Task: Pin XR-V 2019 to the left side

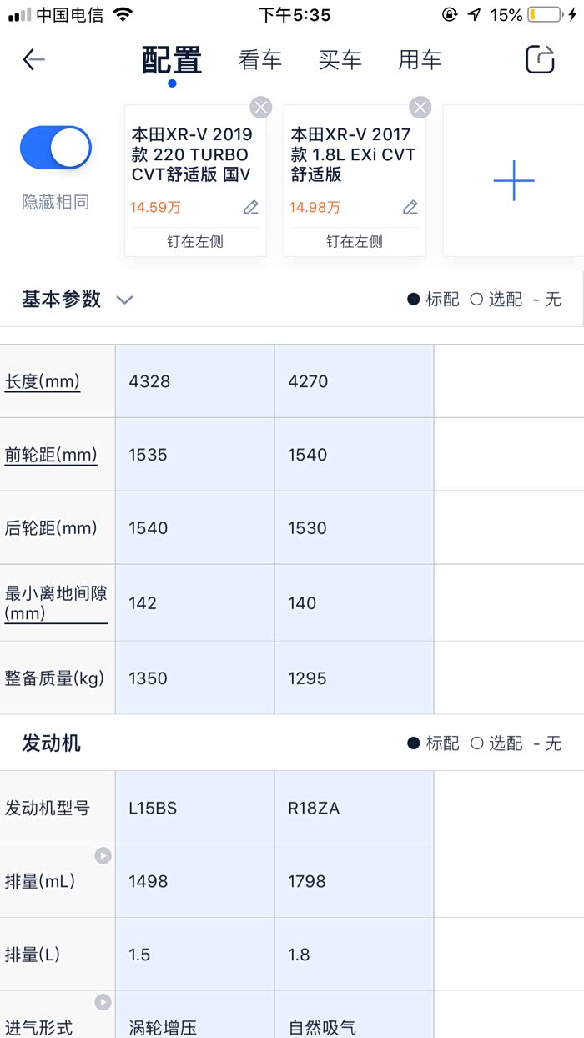Action: coord(195,242)
